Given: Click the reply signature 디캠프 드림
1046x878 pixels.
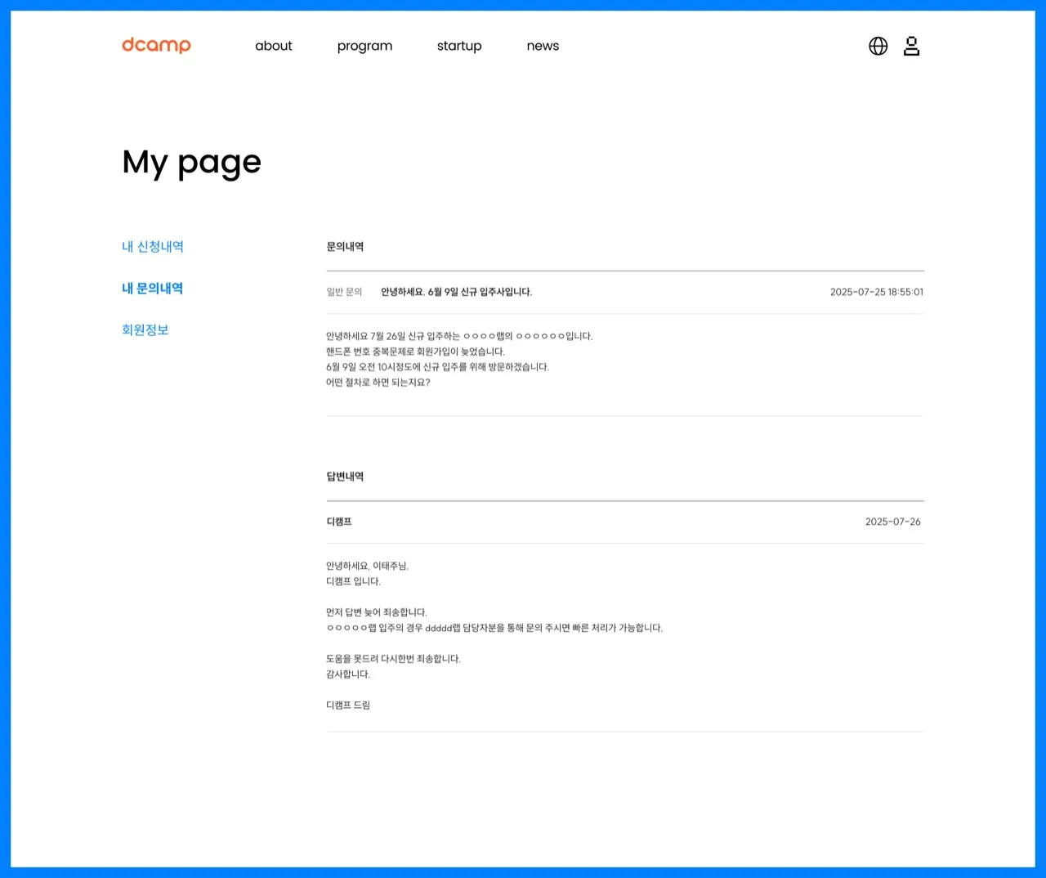Looking at the screenshot, I should coord(348,706).
